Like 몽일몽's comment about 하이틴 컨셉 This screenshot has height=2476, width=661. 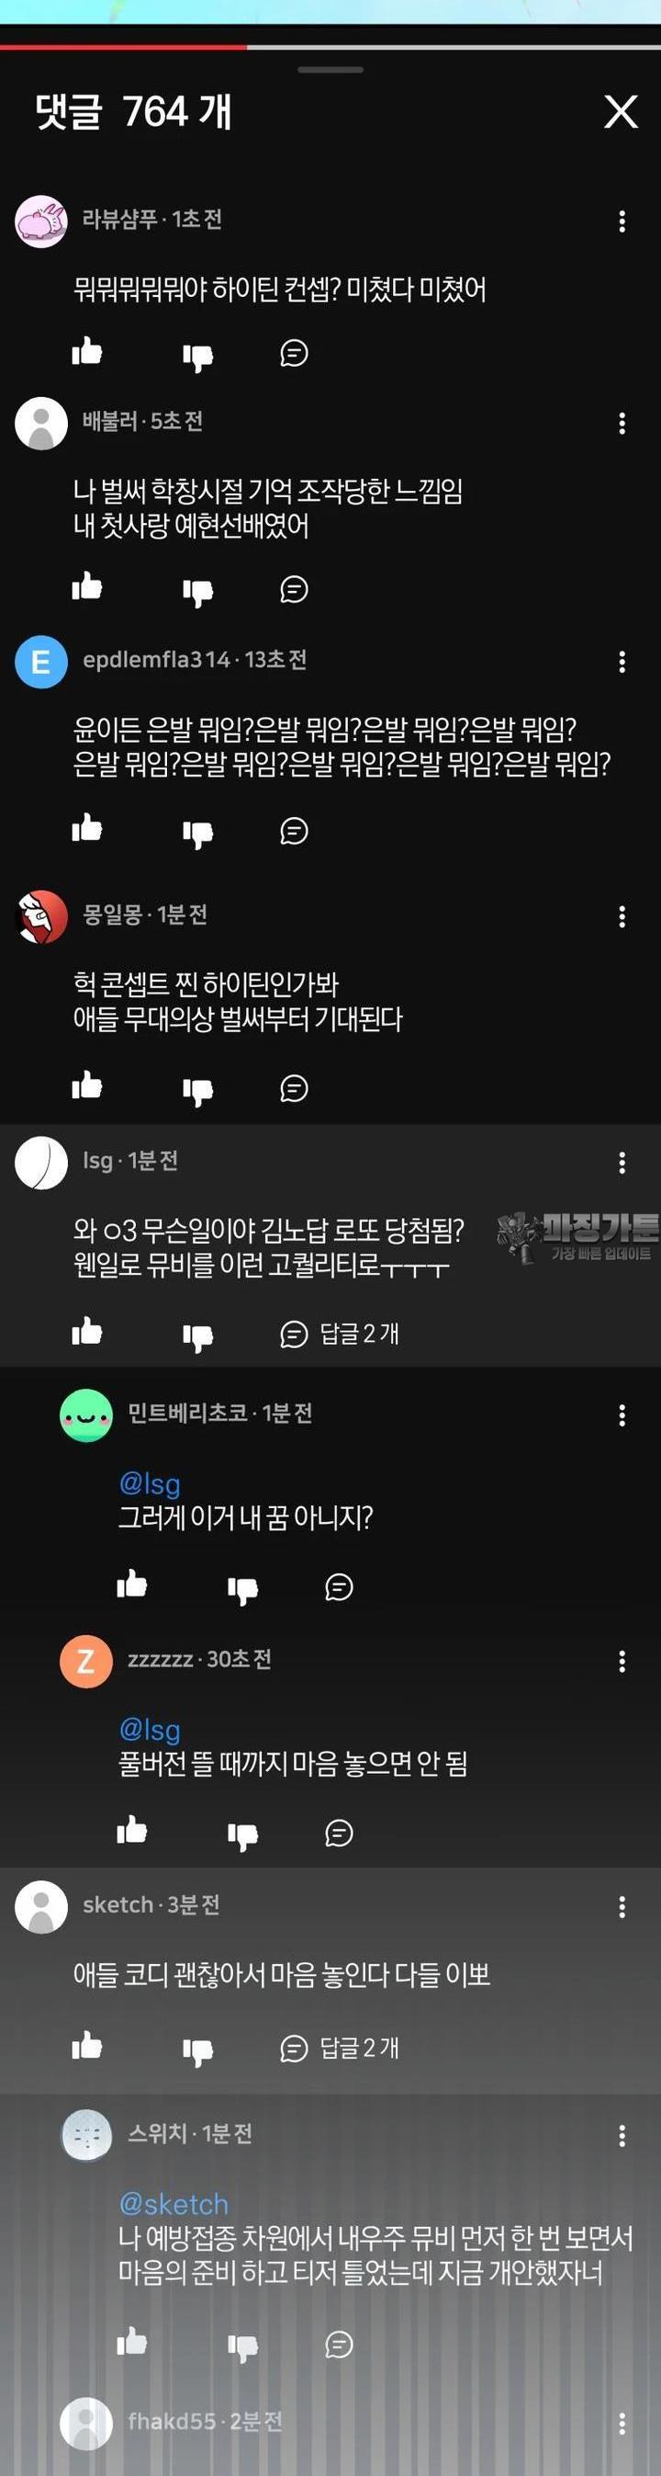pos(86,1086)
